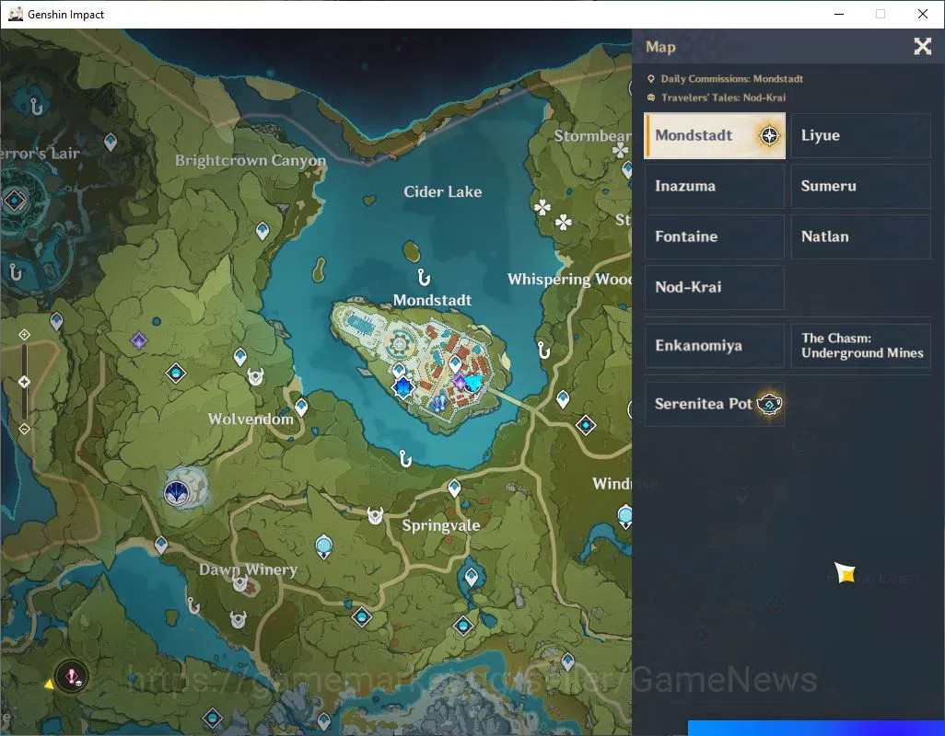The height and width of the screenshot is (736, 945).
Task: Click the Dawn Winery map label
Action: 249,569
